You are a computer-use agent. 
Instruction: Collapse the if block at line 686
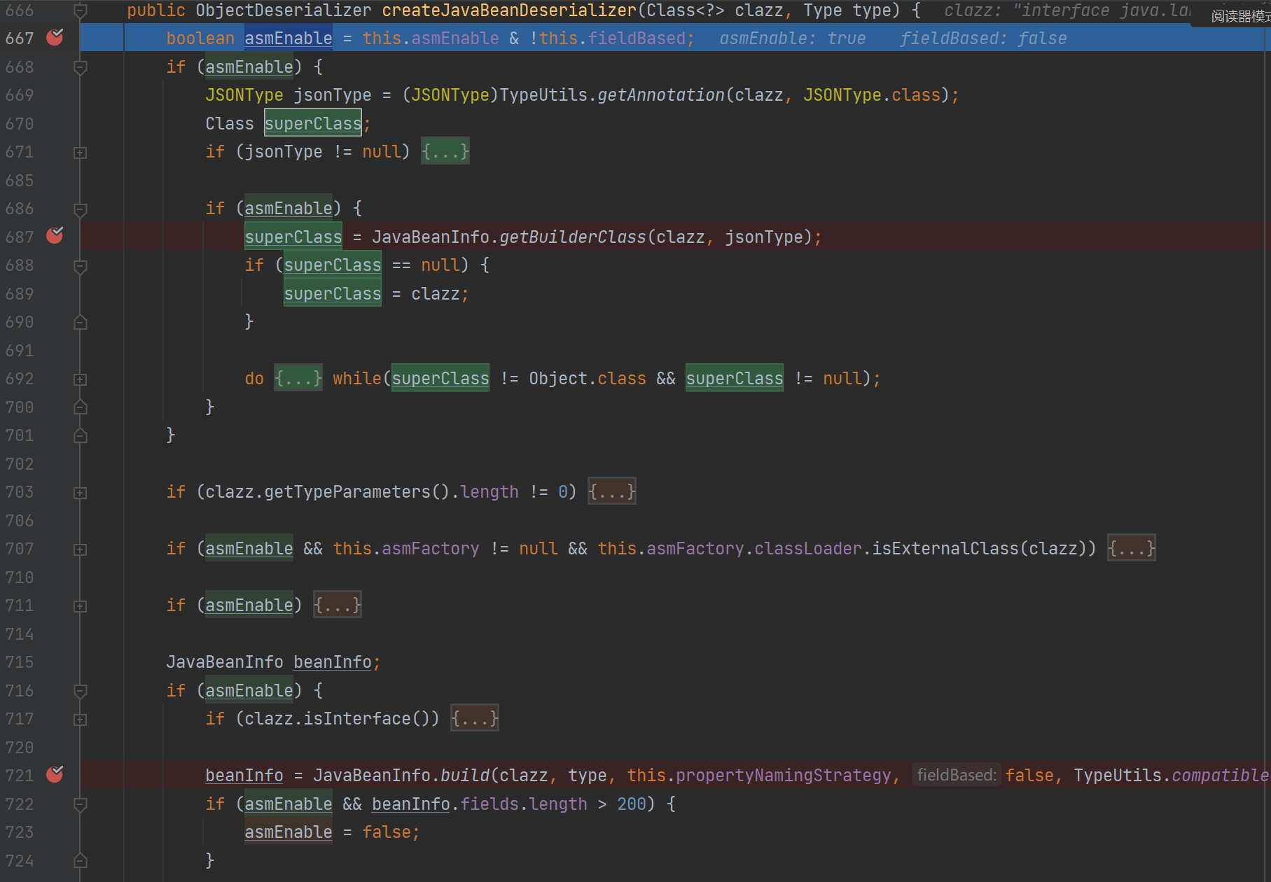coord(81,209)
